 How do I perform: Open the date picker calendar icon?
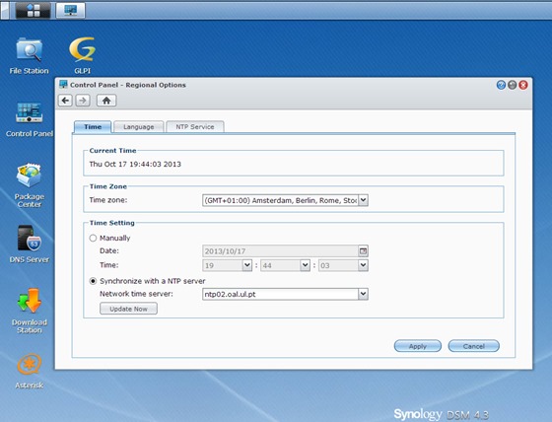pyautogui.click(x=363, y=251)
